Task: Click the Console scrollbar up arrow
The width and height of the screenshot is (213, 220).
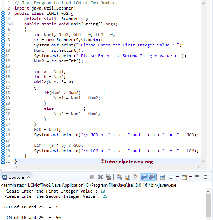Action: (x=208, y=191)
